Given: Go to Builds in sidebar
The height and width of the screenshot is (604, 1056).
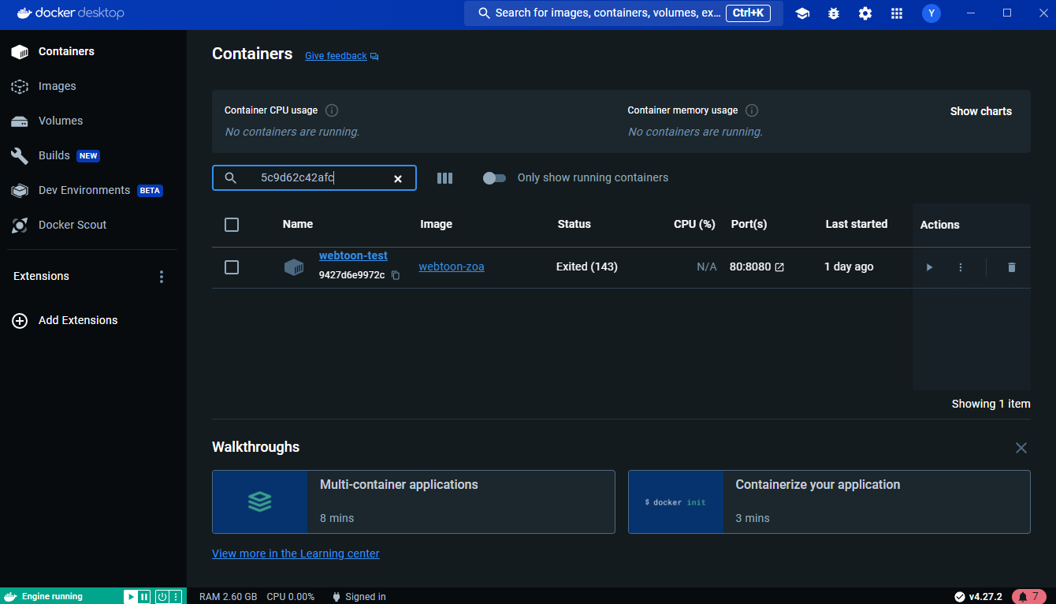Looking at the screenshot, I should point(93,155).
